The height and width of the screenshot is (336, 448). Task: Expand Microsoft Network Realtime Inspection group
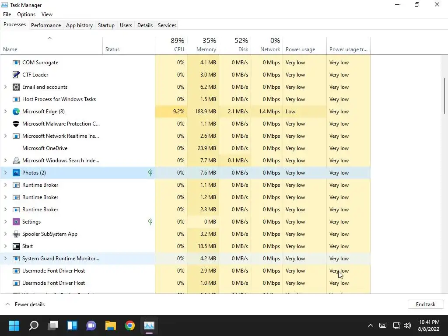point(5,136)
